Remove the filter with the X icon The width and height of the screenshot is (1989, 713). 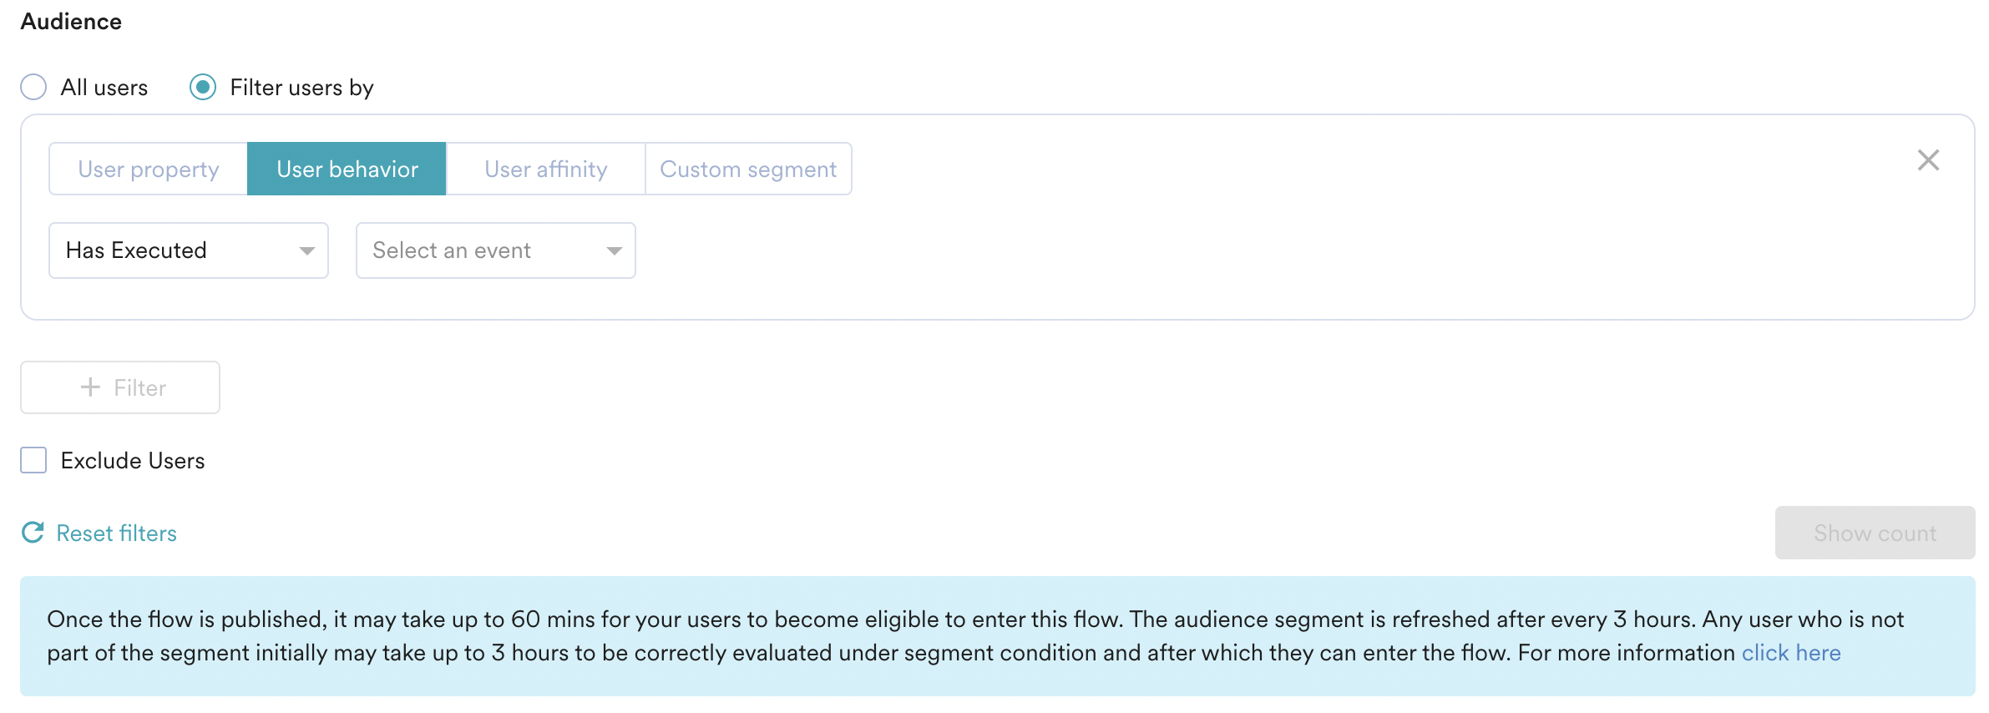coord(1928,160)
